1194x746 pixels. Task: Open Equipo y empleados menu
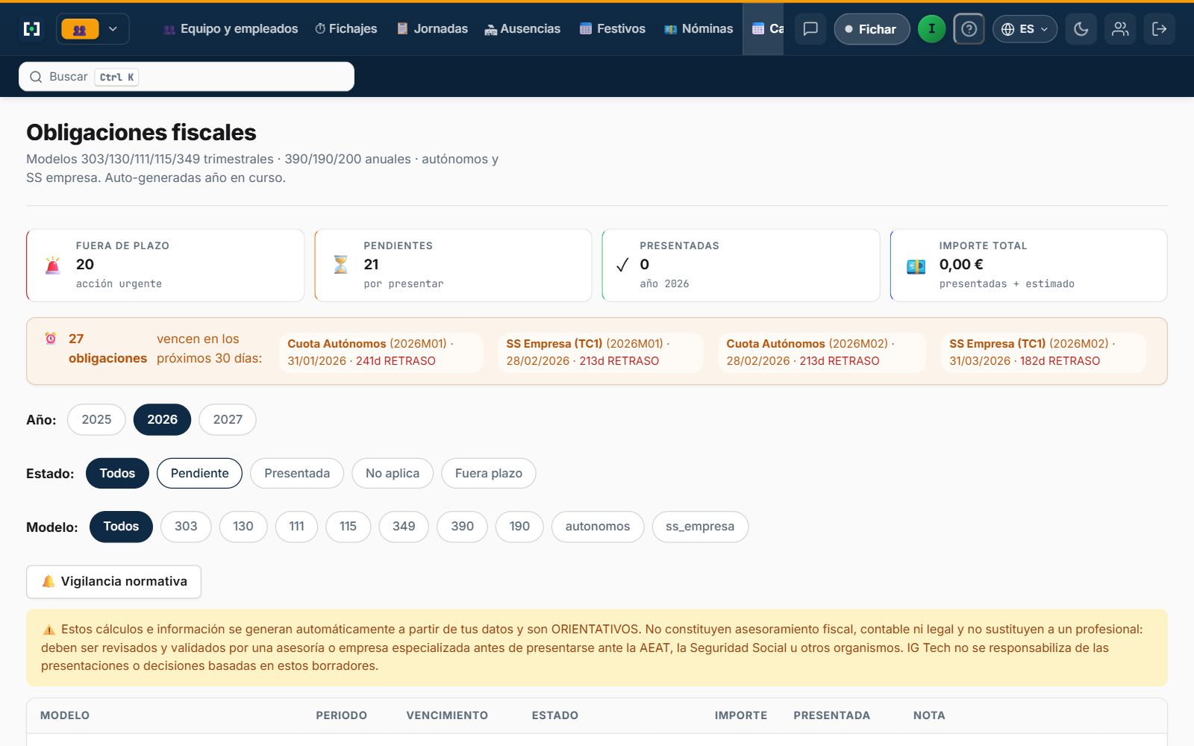point(231,29)
